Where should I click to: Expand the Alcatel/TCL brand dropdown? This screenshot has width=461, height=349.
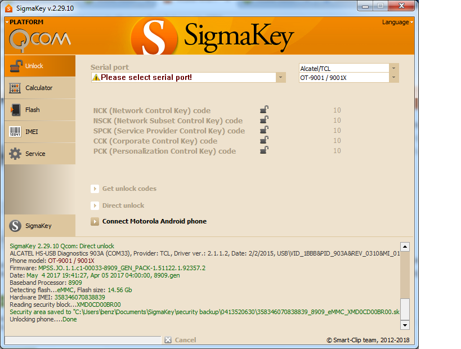pos(393,68)
